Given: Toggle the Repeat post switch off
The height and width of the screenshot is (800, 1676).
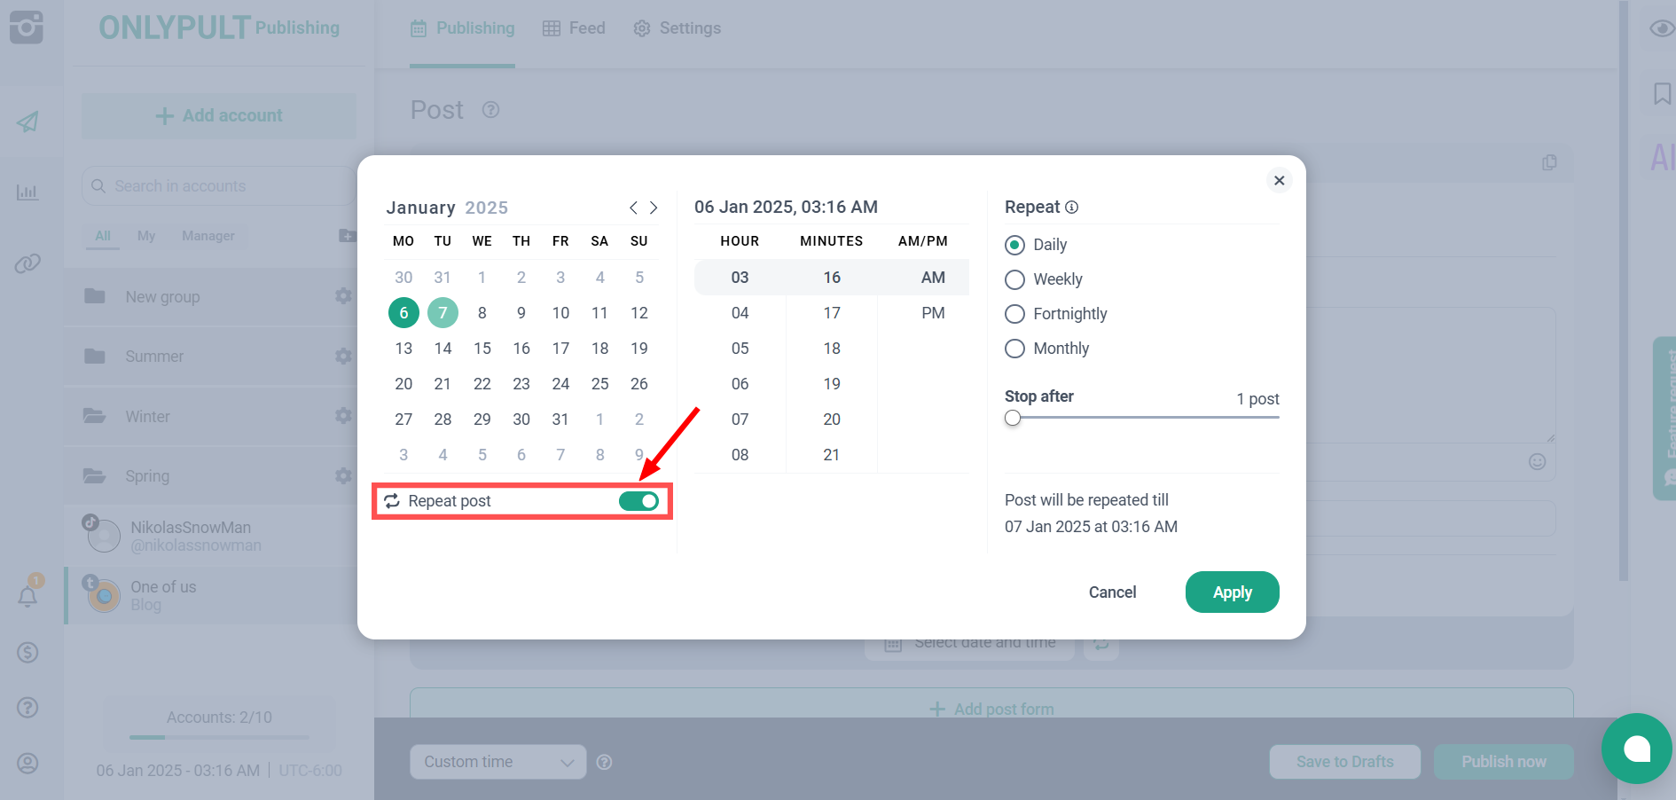Looking at the screenshot, I should tap(638, 501).
